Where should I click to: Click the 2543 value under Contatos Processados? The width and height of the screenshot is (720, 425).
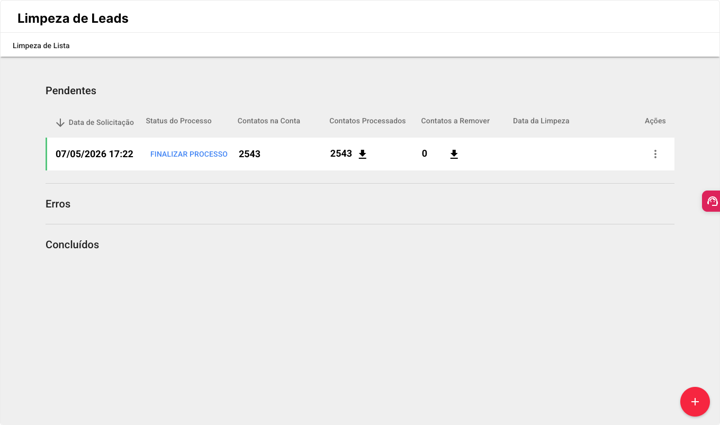point(341,153)
